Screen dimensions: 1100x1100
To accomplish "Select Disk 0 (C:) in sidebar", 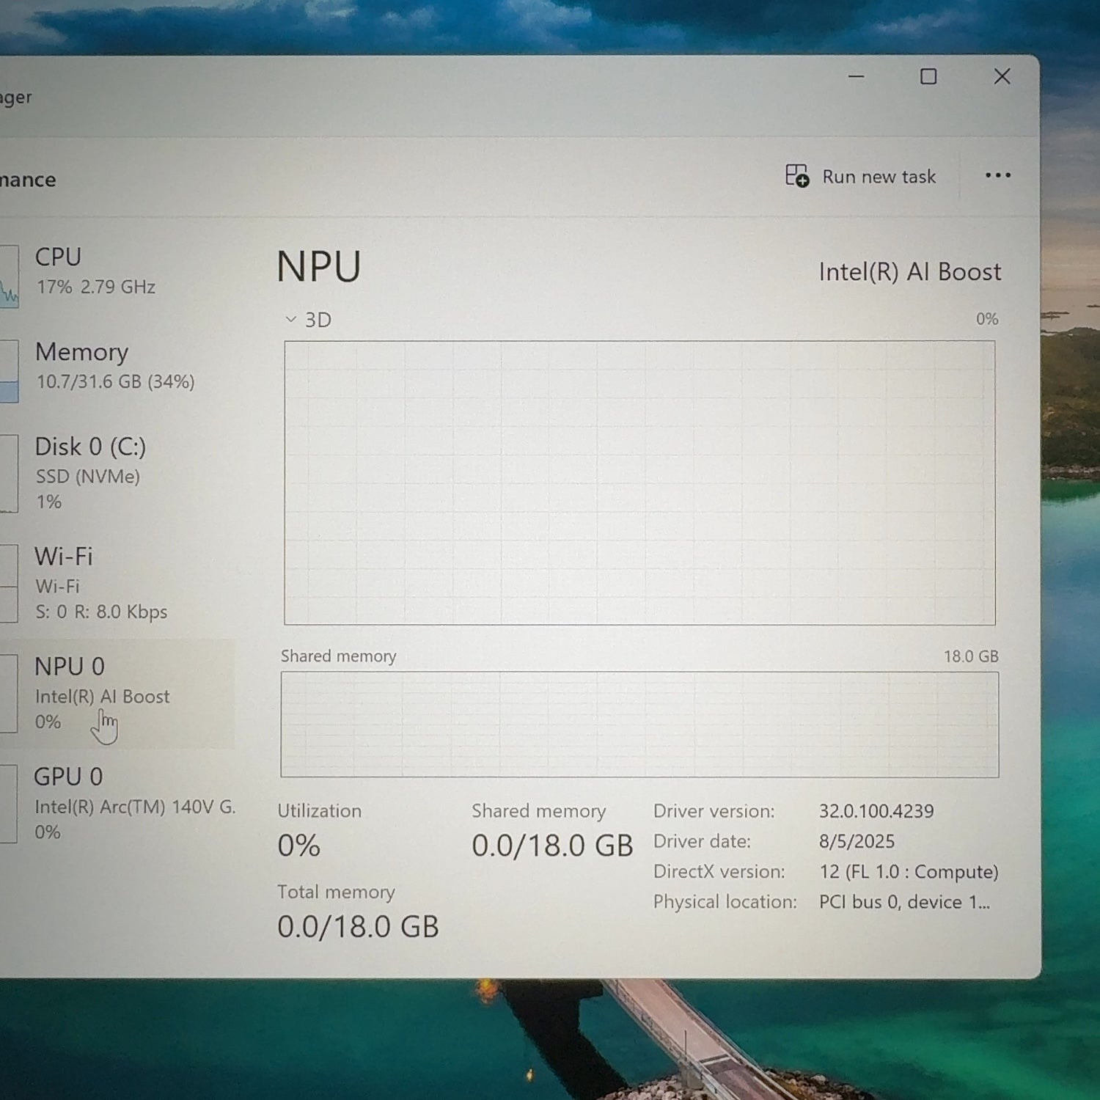I will (92, 472).
